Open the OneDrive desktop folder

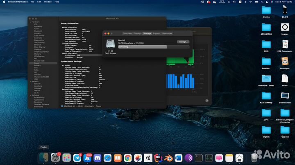[266, 80]
